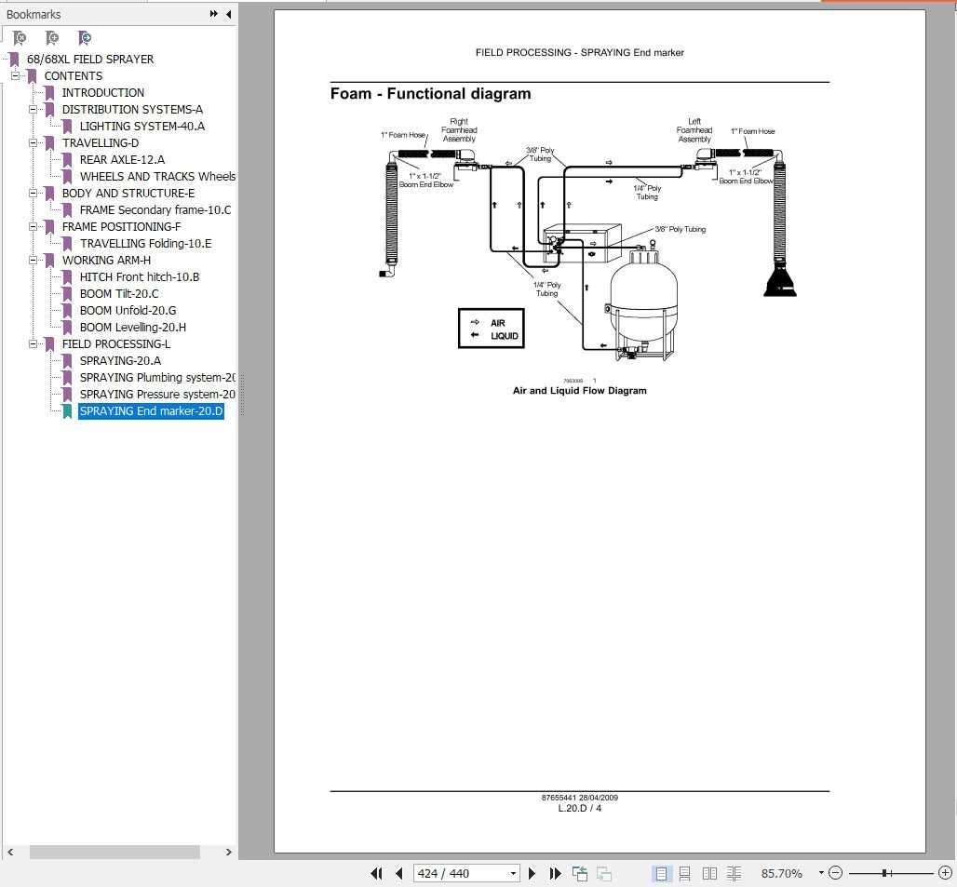Click the previous view icon

point(580,874)
